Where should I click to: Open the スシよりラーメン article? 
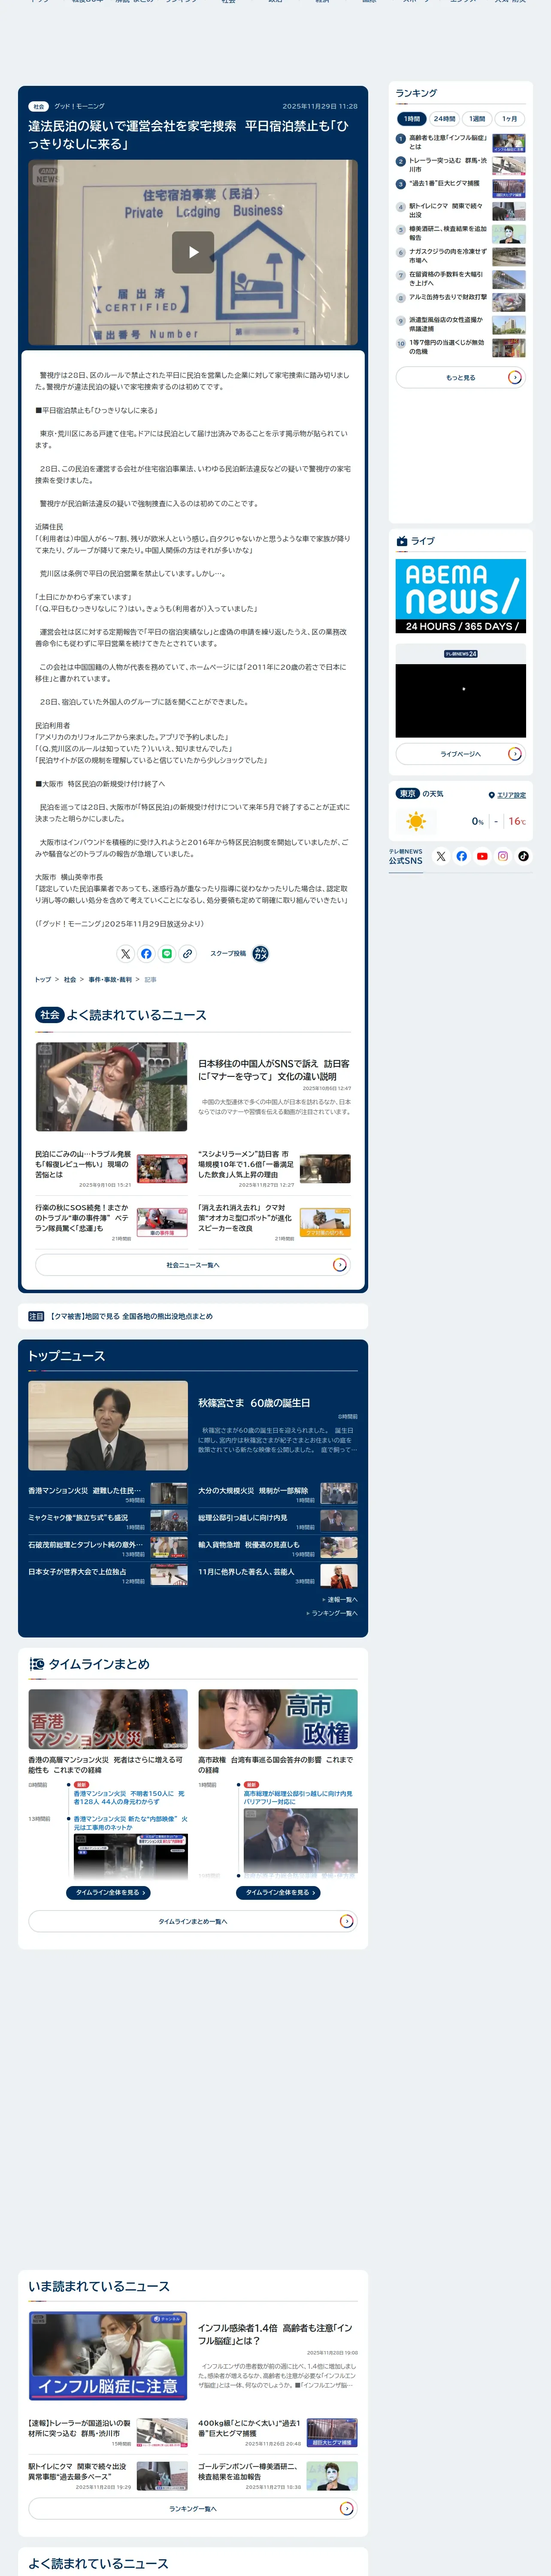pyautogui.click(x=246, y=1164)
